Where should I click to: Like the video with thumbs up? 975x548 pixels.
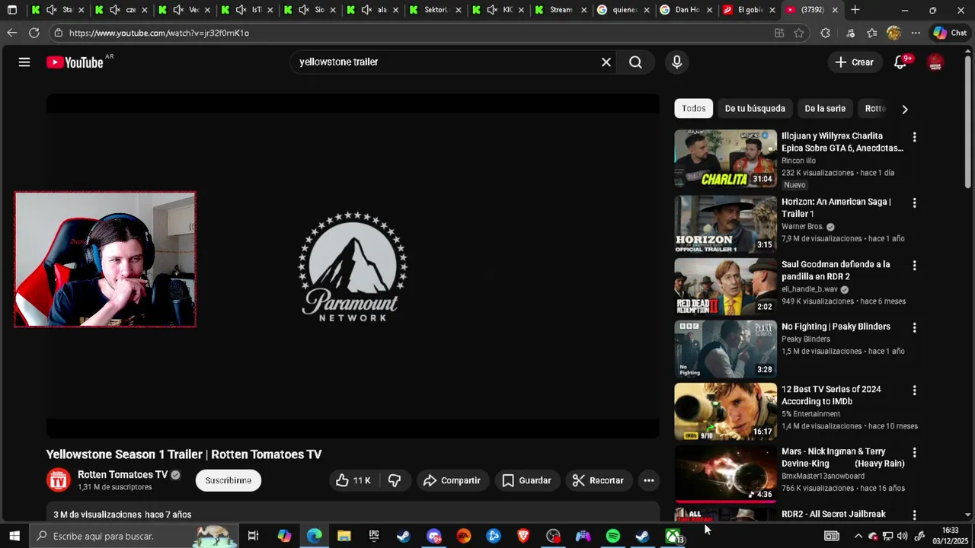click(353, 480)
